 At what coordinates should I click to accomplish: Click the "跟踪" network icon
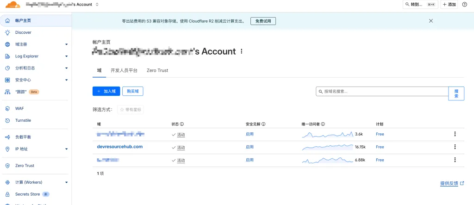pos(7,92)
